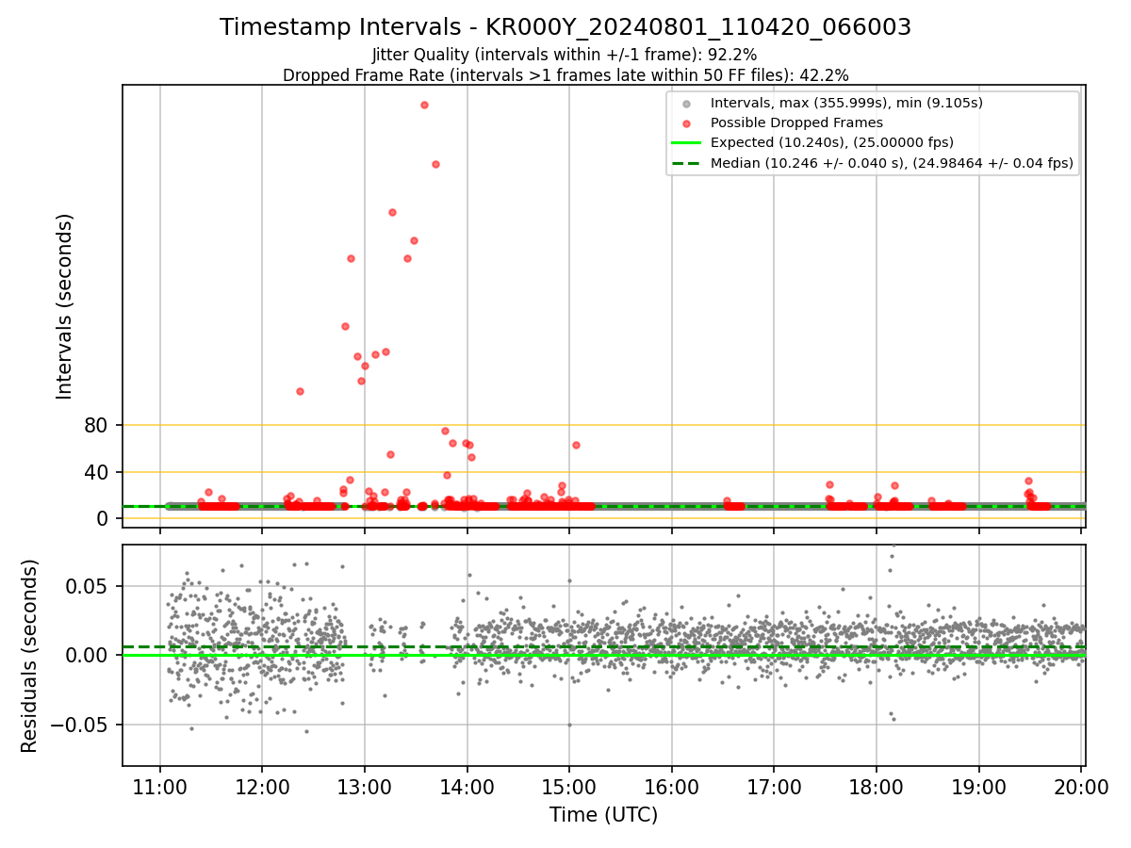Click the '0' tick label on intervals axis

click(x=105, y=519)
